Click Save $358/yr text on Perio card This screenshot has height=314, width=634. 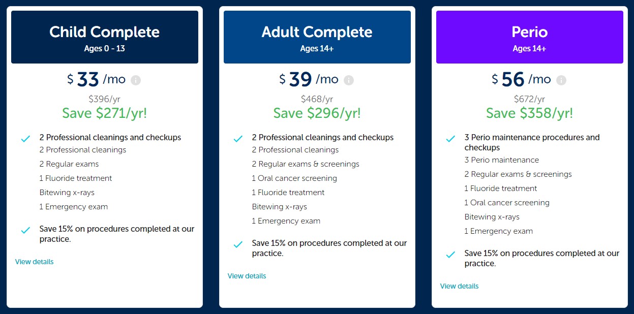[530, 113]
